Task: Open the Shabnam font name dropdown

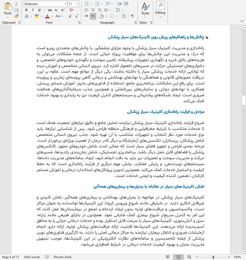Action: (x=65, y=4)
